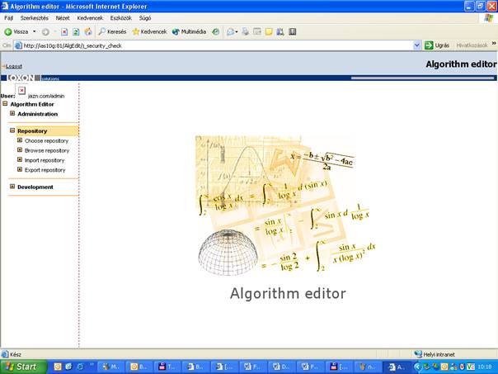This screenshot has height=374, width=498.
Task: Open the Eszközök menu
Action: point(120,18)
